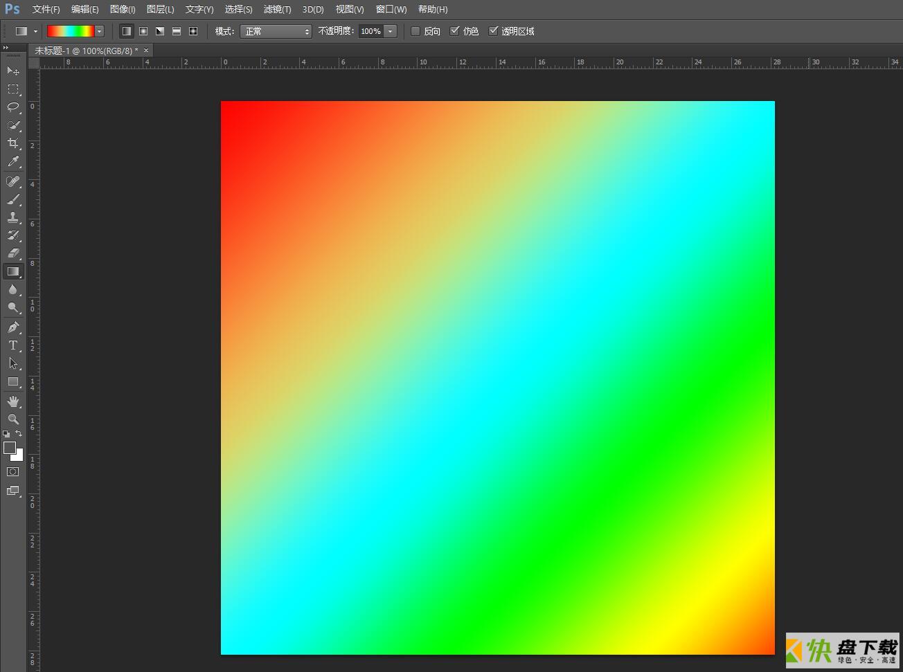The width and height of the screenshot is (903, 672).
Task: Toggle Quick Mask mode
Action: click(13, 472)
